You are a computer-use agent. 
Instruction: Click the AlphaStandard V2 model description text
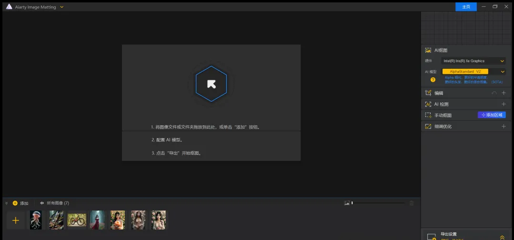click(x=474, y=80)
